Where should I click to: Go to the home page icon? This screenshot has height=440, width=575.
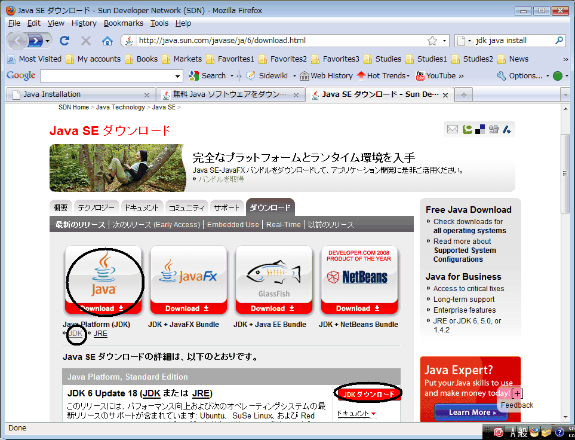107,41
